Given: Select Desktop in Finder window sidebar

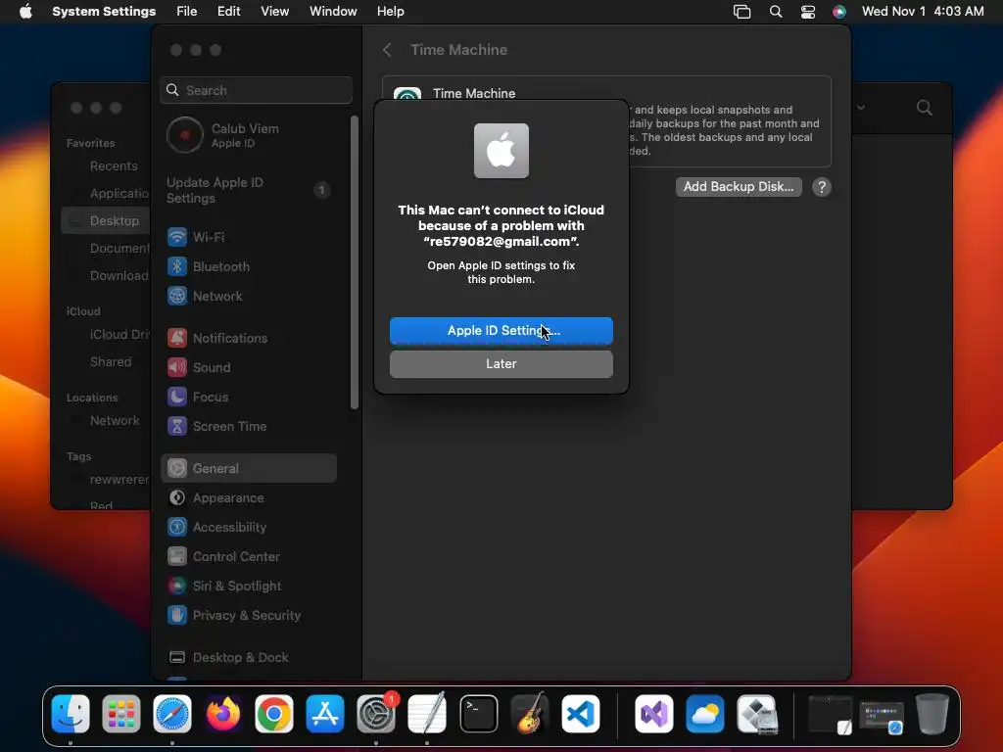Looking at the screenshot, I should tap(106, 220).
